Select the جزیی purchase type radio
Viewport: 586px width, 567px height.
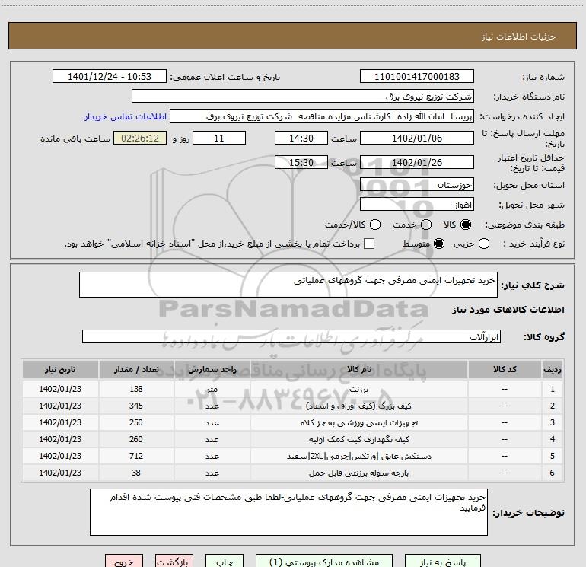point(484,244)
